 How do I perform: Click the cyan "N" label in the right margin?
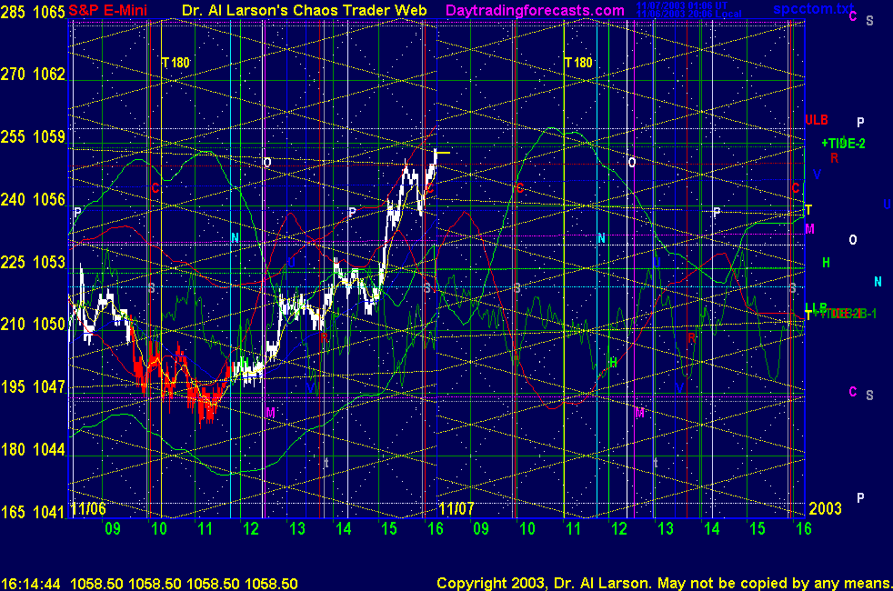pos(878,281)
